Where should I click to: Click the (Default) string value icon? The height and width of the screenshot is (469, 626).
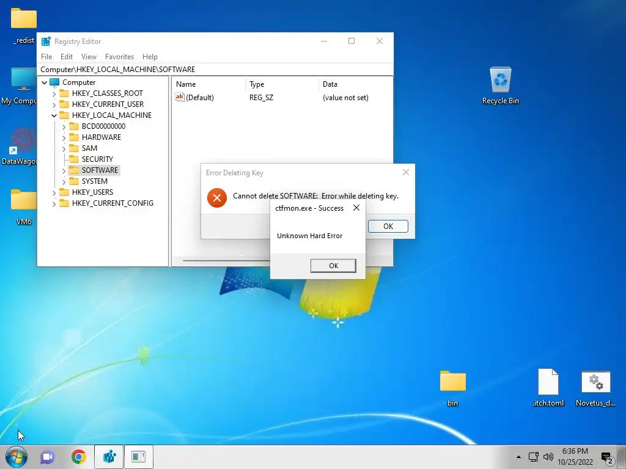(180, 97)
